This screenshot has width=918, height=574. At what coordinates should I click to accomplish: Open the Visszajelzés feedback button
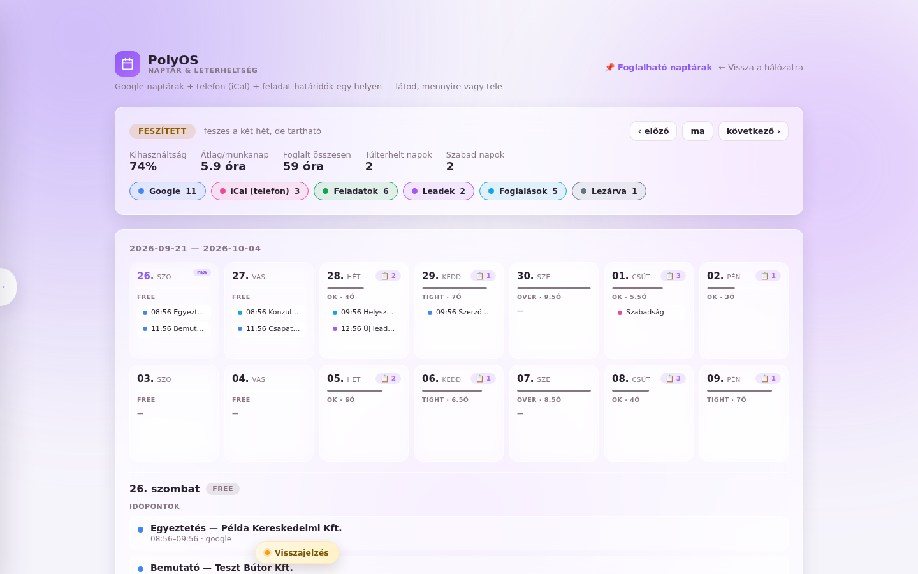pyautogui.click(x=296, y=553)
